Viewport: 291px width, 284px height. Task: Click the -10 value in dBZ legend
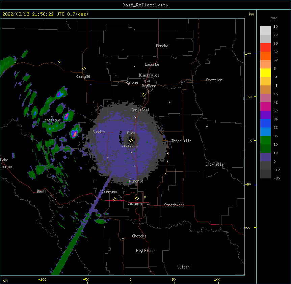pyautogui.click(x=276, y=170)
